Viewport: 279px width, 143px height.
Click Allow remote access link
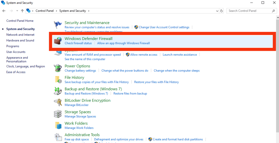[x=144, y=55]
